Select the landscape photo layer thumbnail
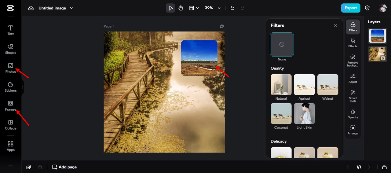The image size is (391, 173). pos(378,36)
